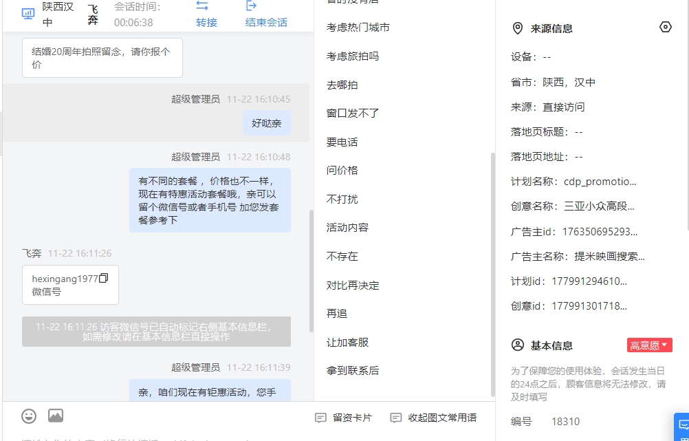Image resolution: width=689 pixels, height=441 pixels.
Task: Select quick phrase 让加客服
Action: point(347,343)
